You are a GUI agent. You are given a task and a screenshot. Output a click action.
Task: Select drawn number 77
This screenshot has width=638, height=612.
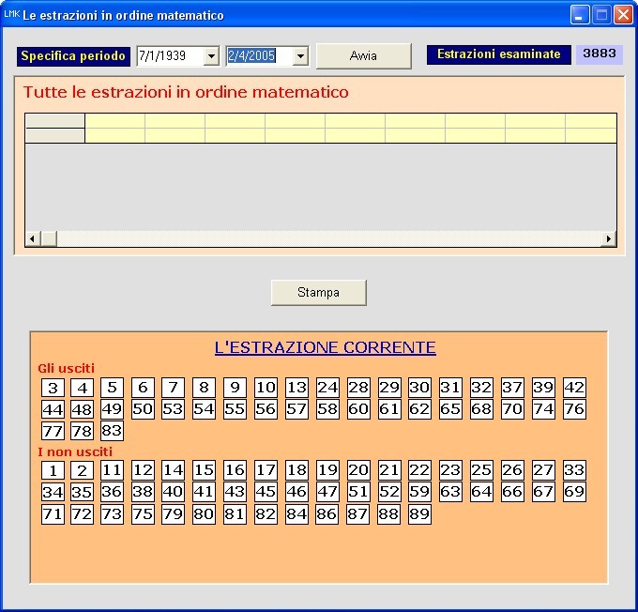(53, 431)
